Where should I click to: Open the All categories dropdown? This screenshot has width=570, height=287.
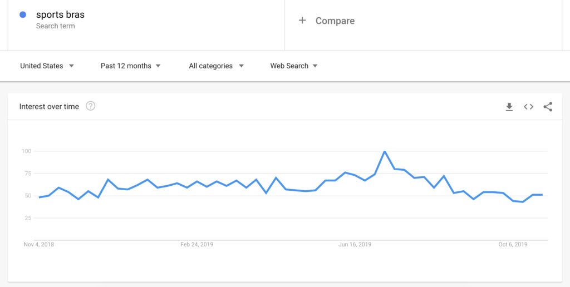pos(216,66)
